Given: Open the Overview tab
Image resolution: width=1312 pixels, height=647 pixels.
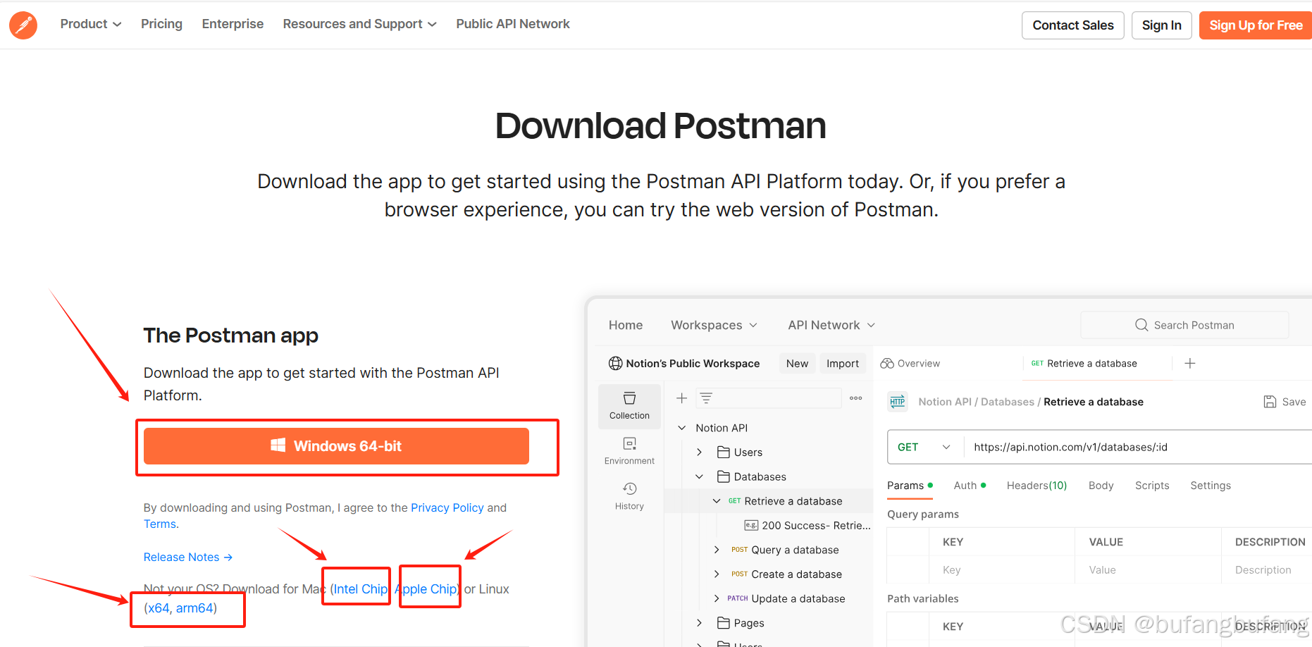Looking at the screenshot, I should coord(910,363).
